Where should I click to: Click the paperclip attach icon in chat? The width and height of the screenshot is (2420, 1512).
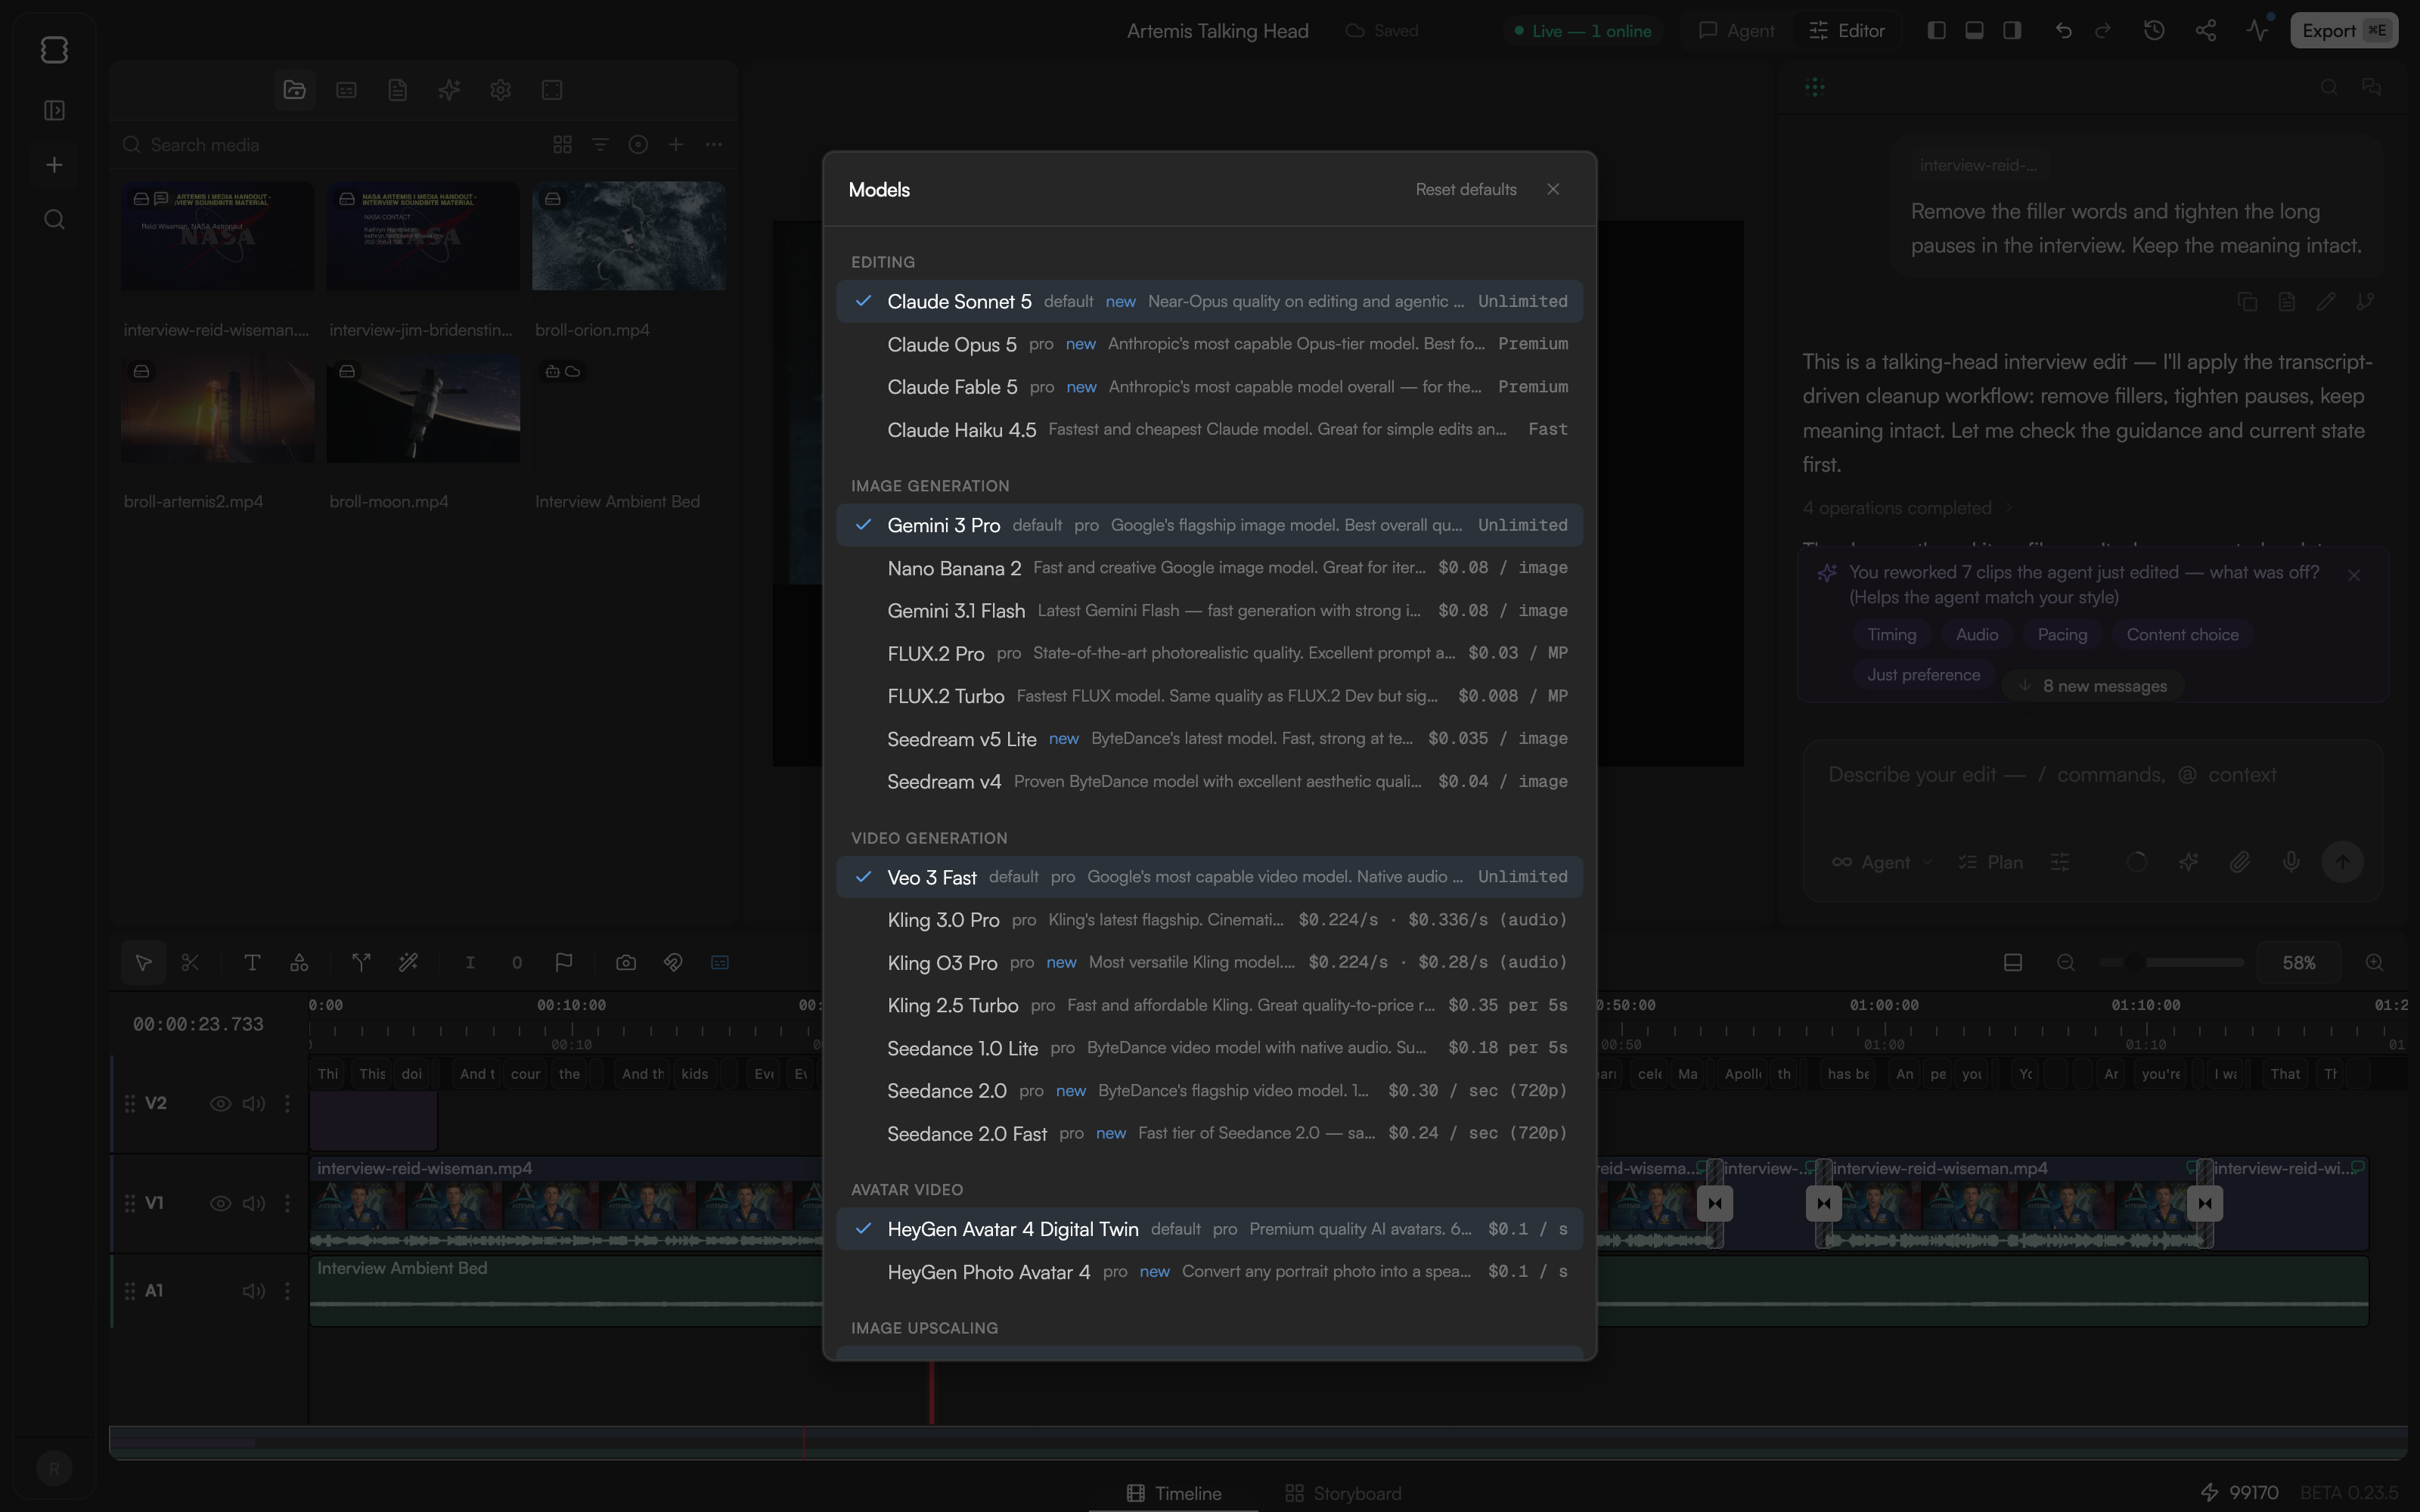click(2240, 862)
